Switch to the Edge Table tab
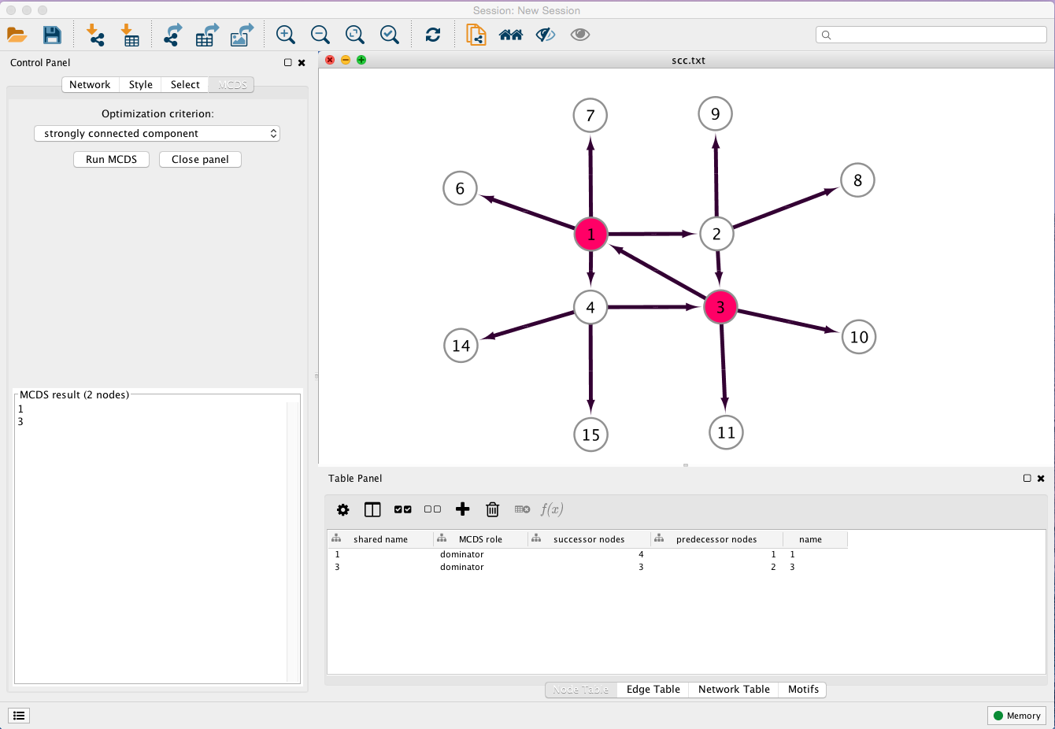The width and height of the screenshot is (1055, 729). (x=653, y=690)
